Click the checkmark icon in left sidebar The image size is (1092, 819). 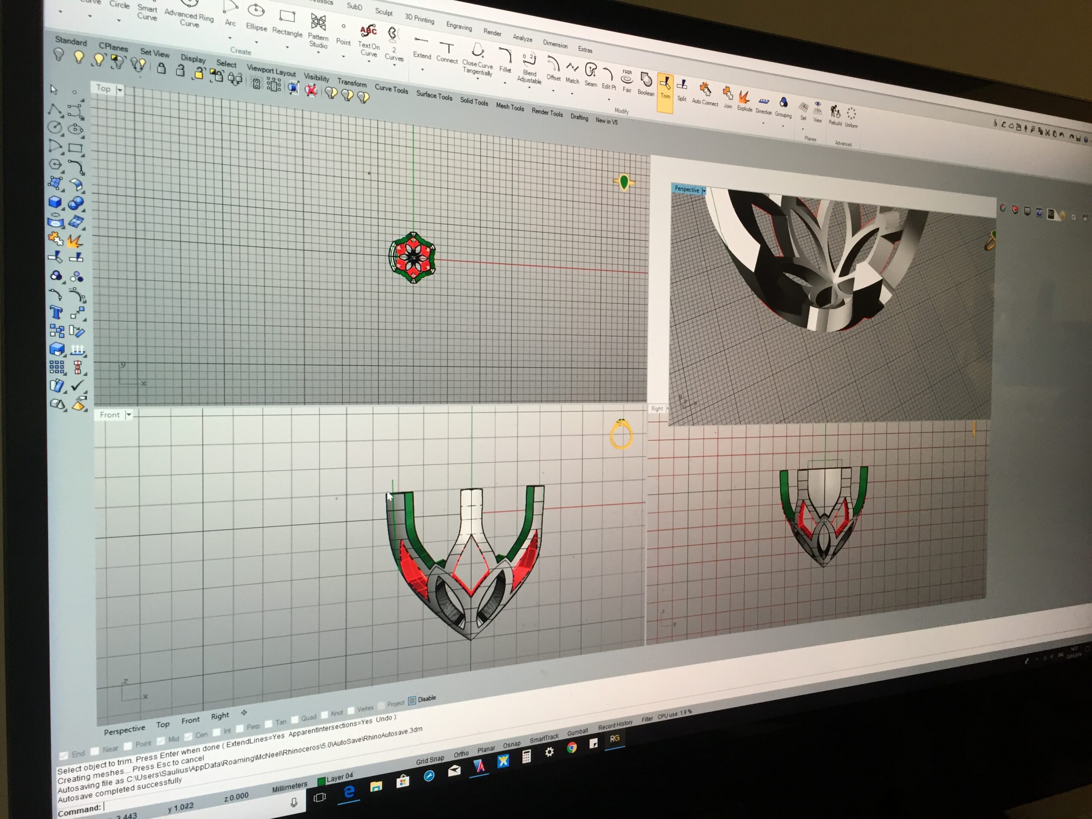click(x=78, y=385)
